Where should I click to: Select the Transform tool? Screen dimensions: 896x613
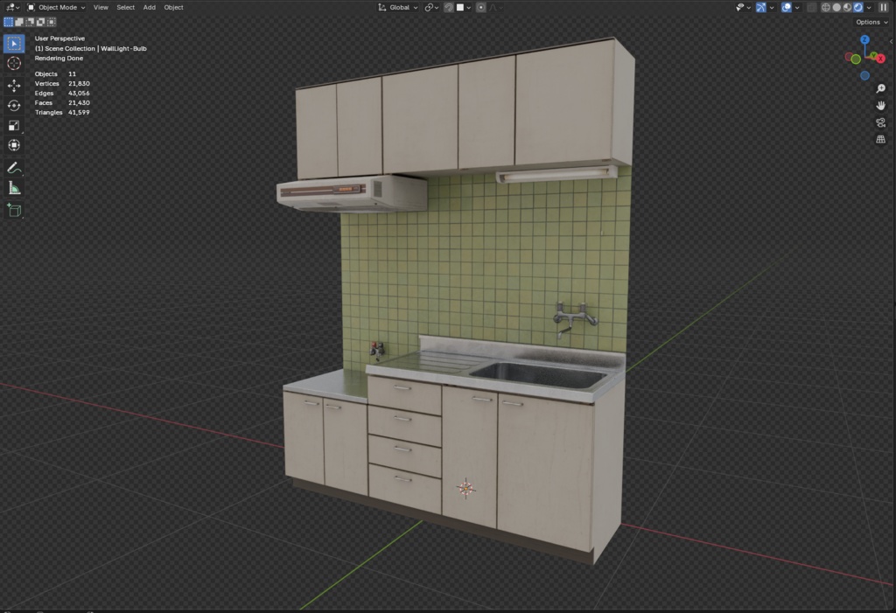(14, 145)
